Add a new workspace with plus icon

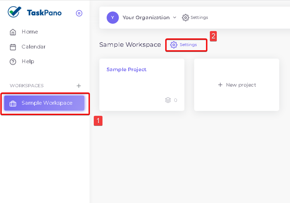(x=79, y=86)
